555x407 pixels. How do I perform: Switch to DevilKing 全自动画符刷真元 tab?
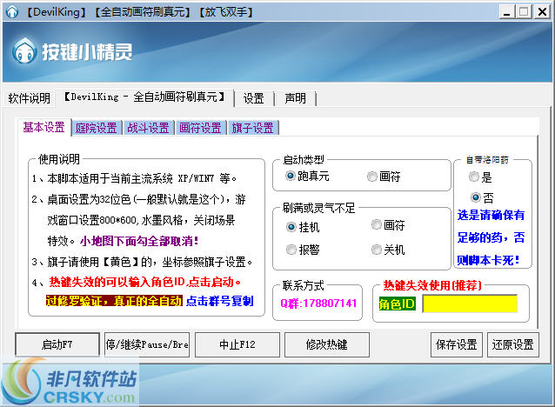coord(144,97)
